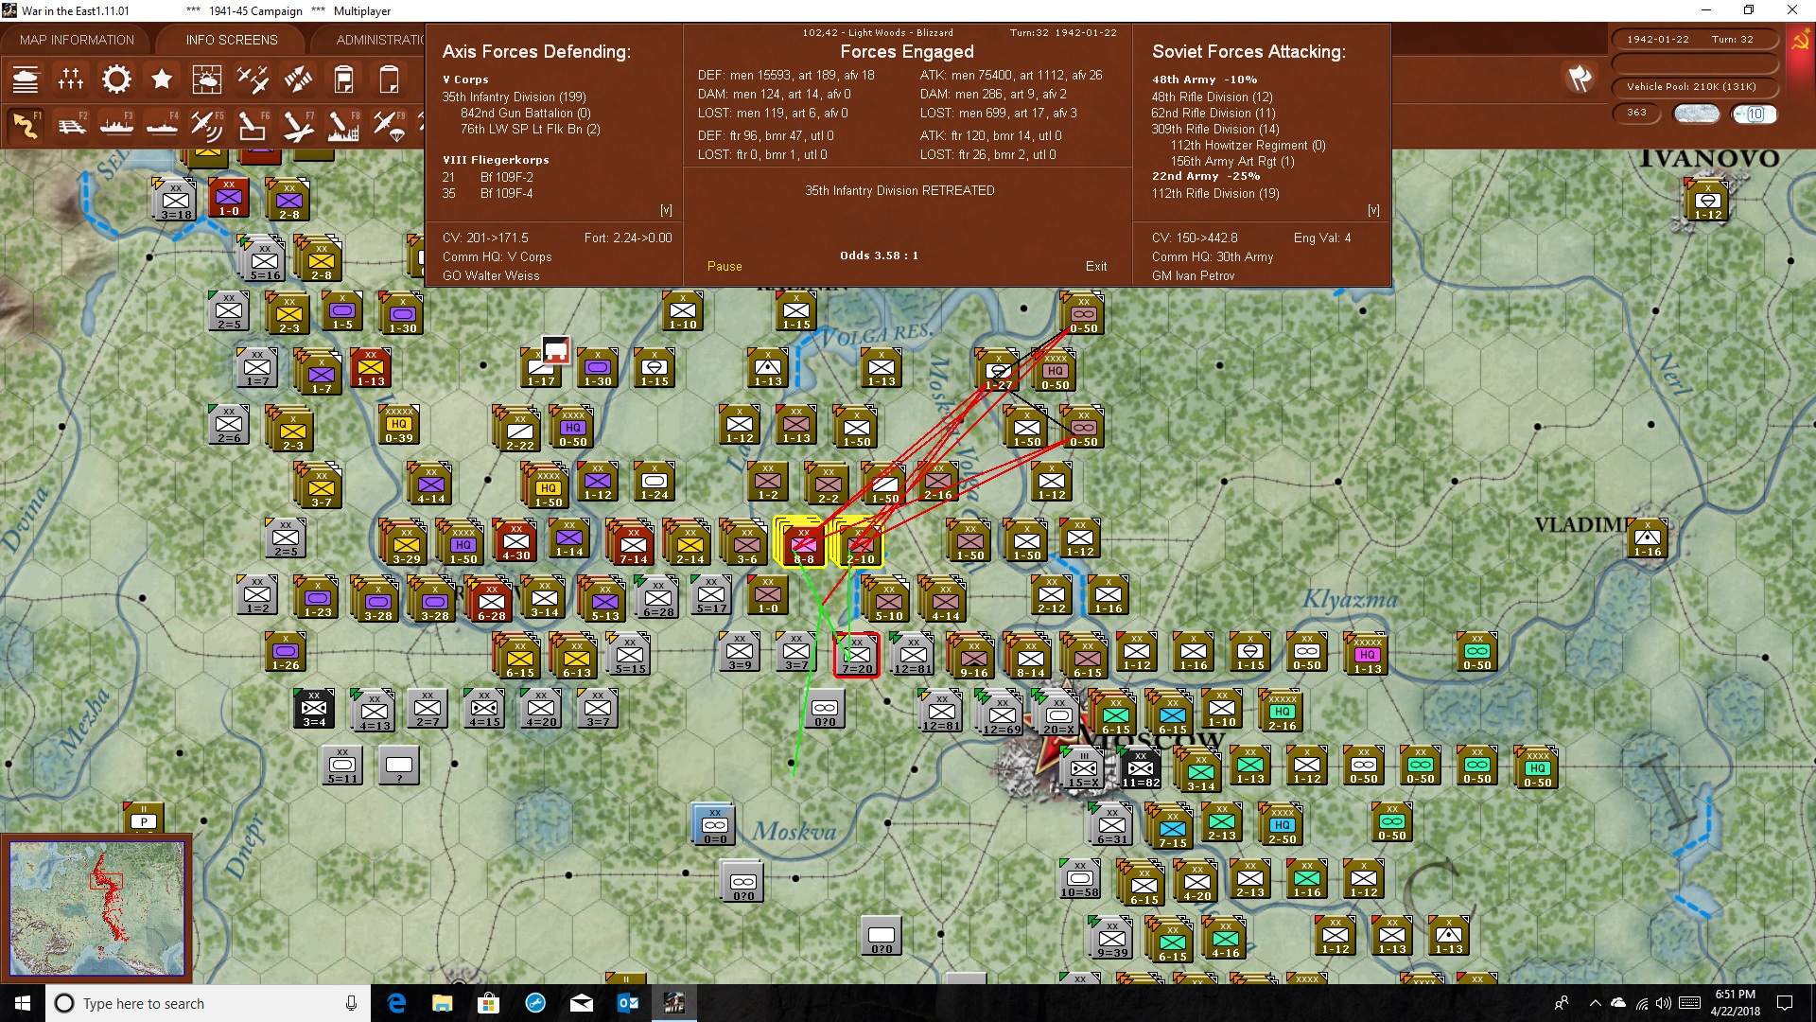Select F6 bomb unit mode
Viewport: 1816px width, 1022px height.
pos(253,125)
